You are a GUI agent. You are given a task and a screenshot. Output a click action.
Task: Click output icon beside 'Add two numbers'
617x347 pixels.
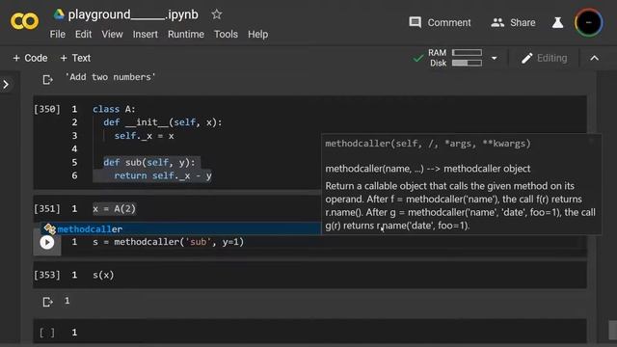(47, 80)
